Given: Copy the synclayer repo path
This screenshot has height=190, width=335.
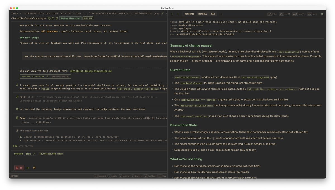Looking at the screenshot, I should point(49,18).
